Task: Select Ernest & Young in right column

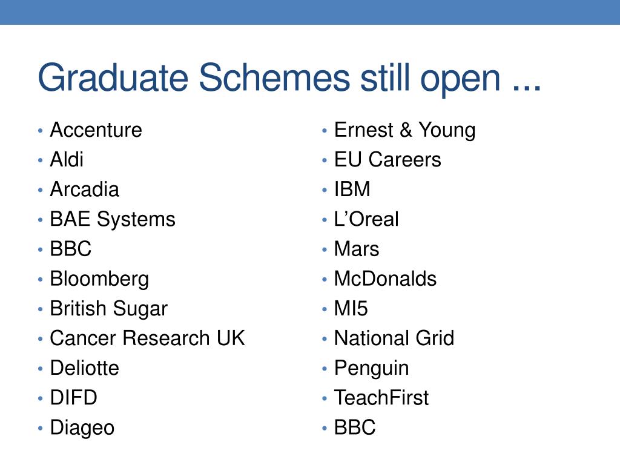Action: (405, 130)
